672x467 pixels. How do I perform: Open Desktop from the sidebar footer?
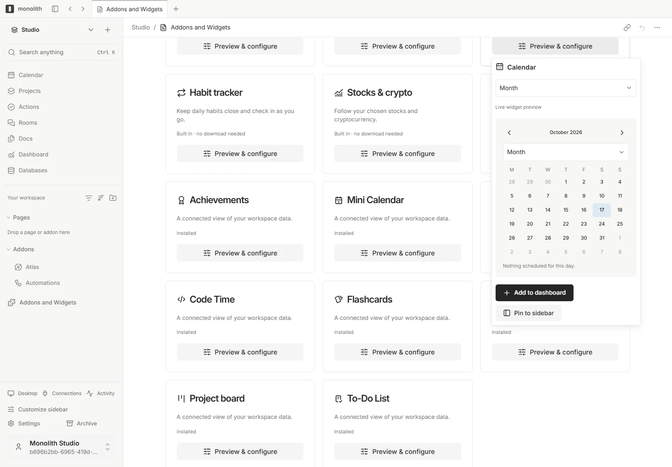click(22, 393)
